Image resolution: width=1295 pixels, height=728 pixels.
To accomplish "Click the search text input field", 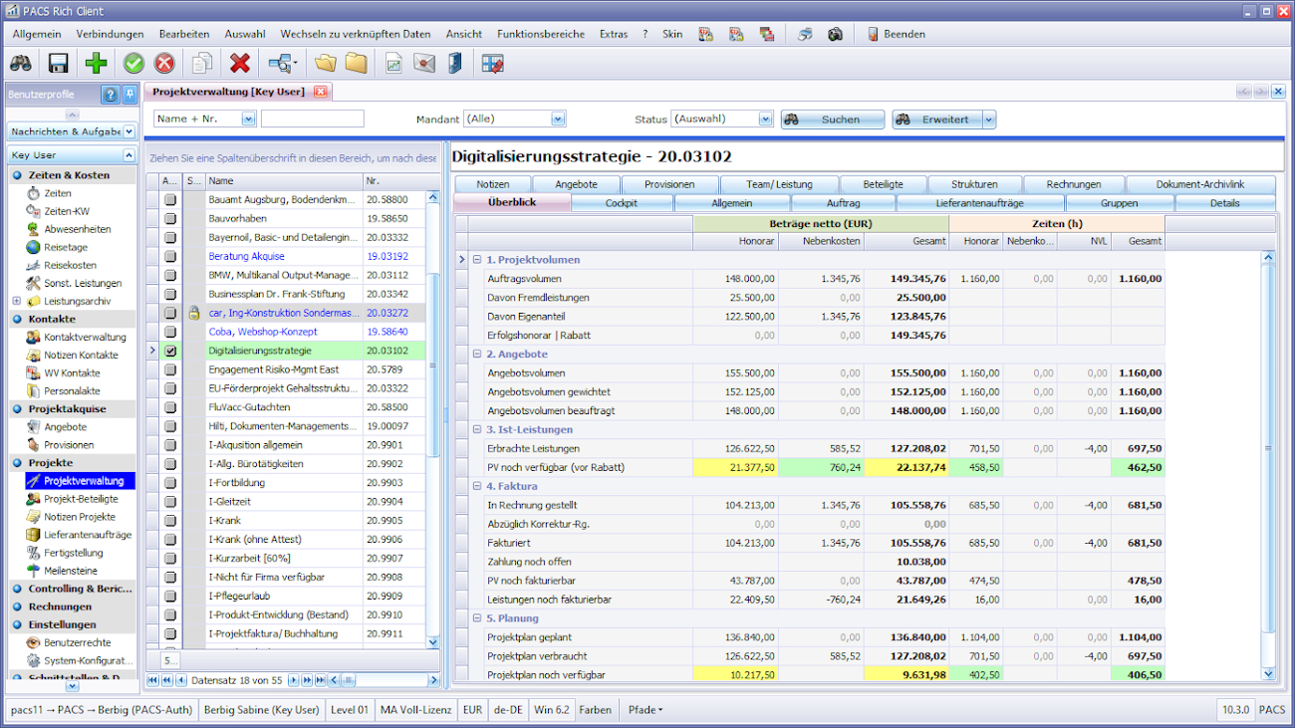I will coord(312,120).
